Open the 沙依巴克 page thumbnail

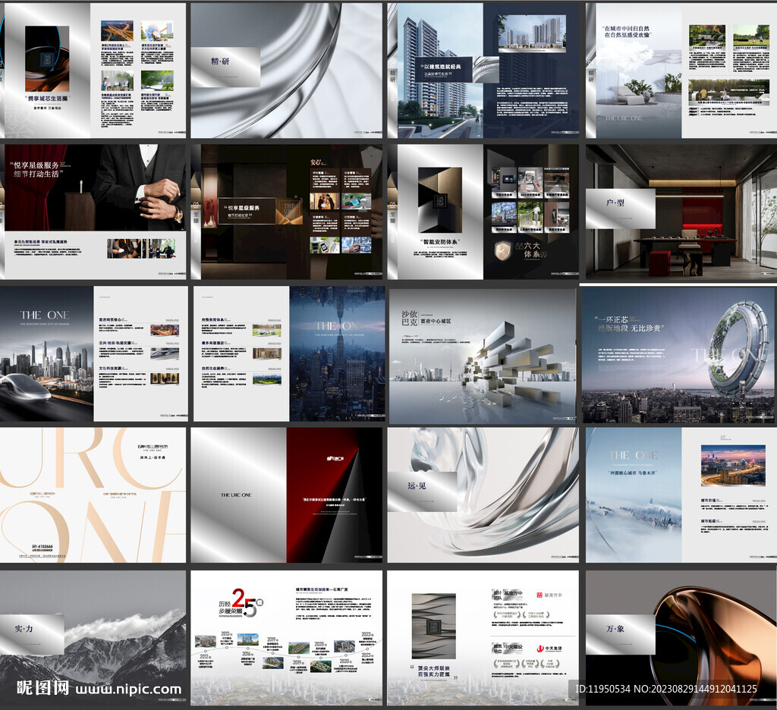[483, 355]
